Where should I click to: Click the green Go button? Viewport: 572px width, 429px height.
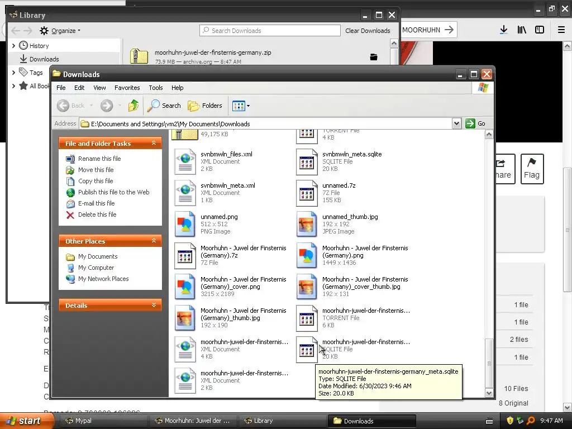click(475, 123)
